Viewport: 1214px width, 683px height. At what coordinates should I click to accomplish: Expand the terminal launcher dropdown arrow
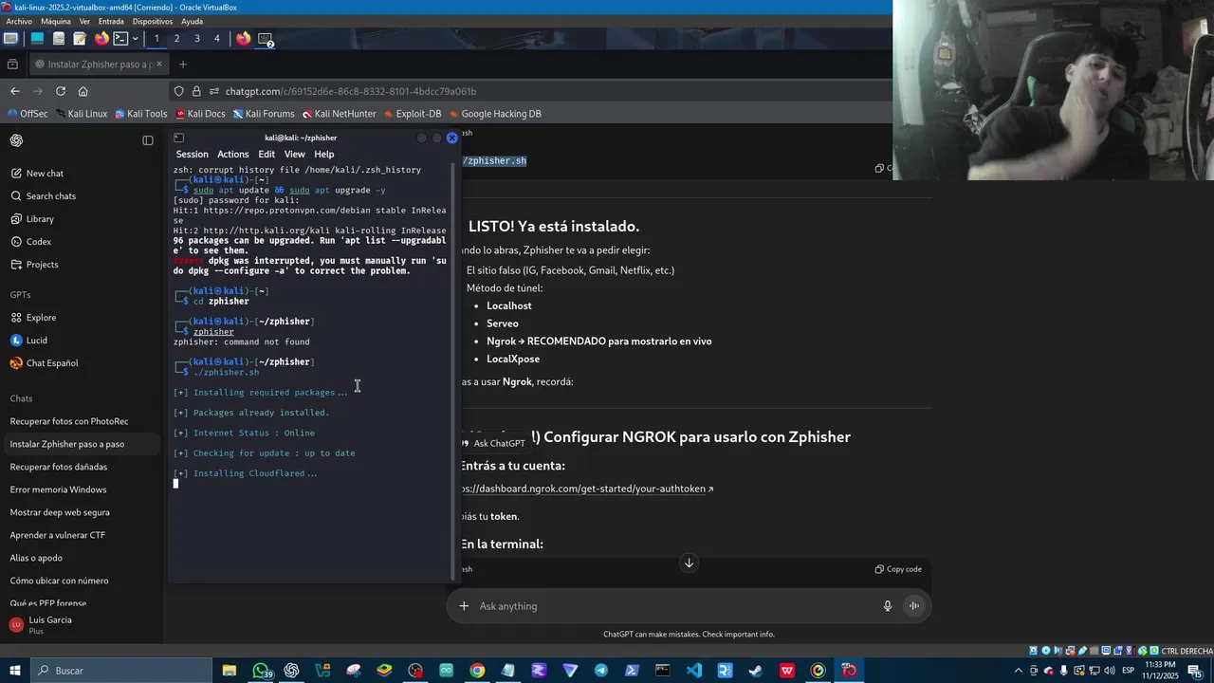136,39
